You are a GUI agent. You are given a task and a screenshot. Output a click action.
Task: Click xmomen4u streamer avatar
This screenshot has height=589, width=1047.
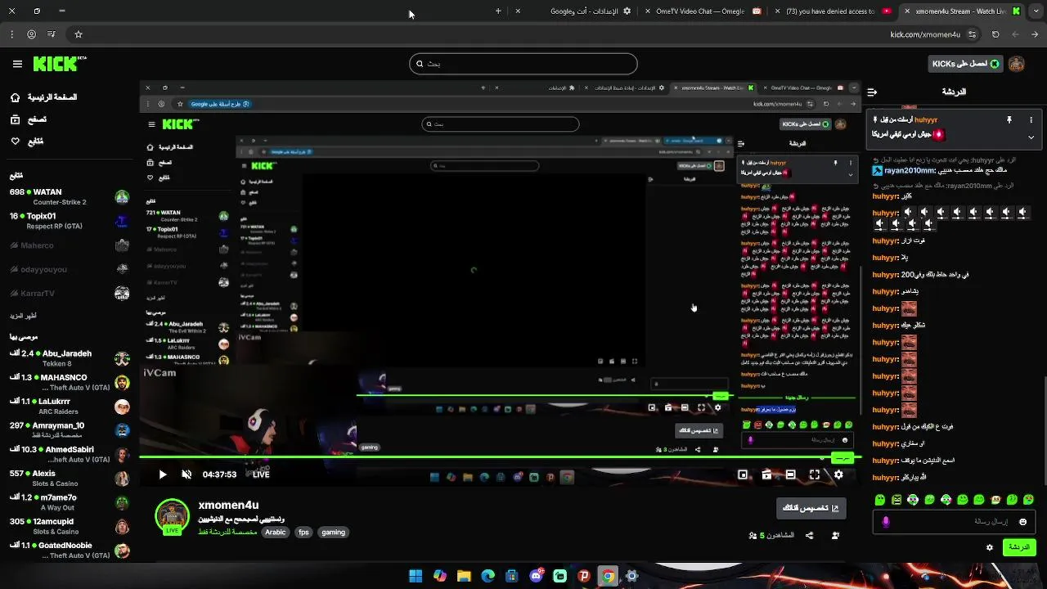click(x=172, y=516)
